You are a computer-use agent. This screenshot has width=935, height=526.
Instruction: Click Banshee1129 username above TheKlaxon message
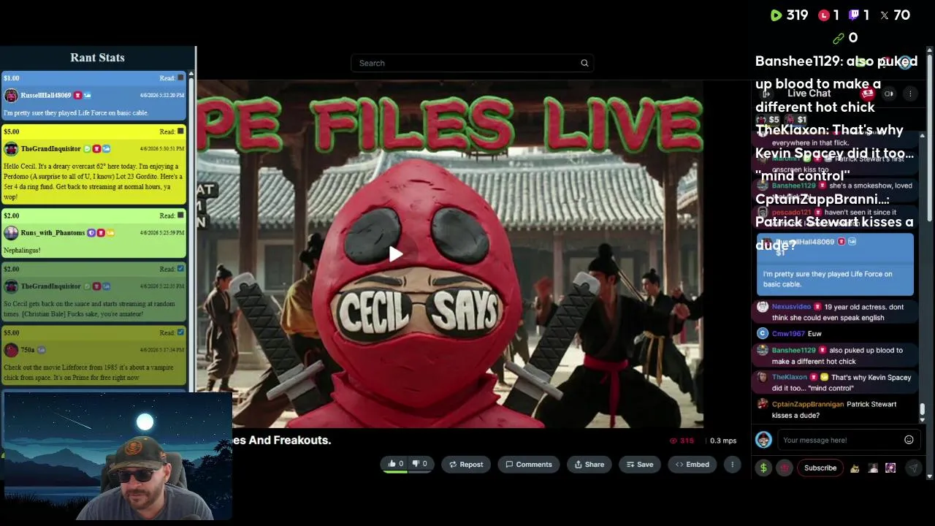point(794,350)
